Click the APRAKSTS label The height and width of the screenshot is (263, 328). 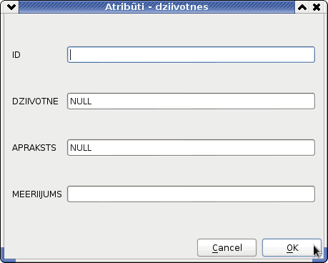click(x=34, y=148)
